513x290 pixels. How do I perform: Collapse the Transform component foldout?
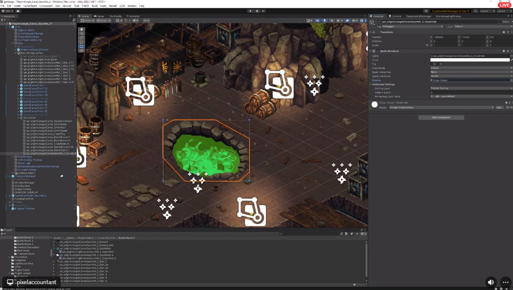click(370, 32)
